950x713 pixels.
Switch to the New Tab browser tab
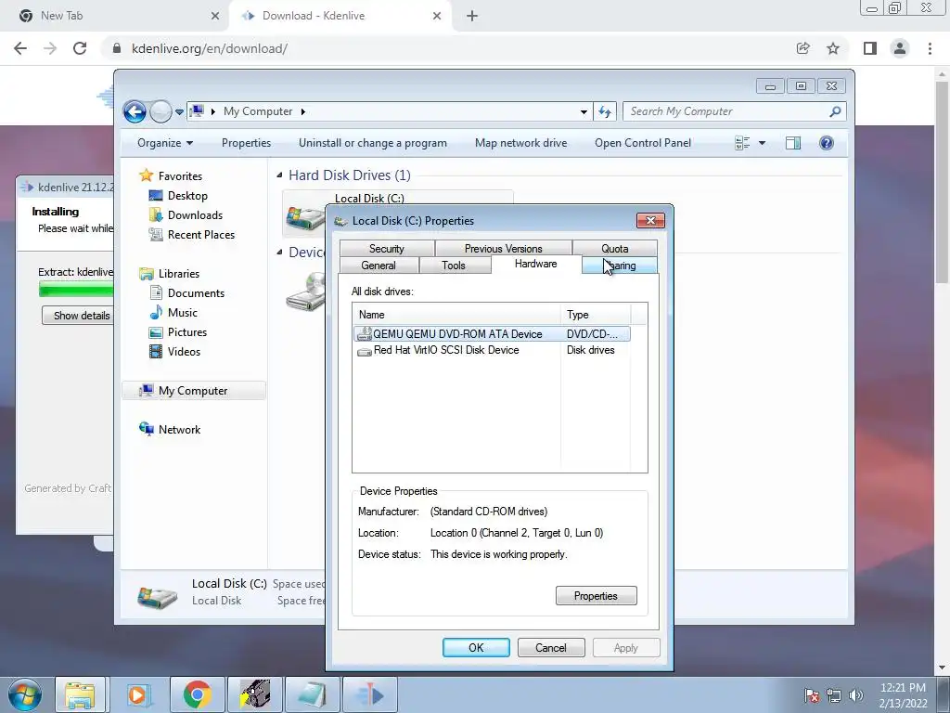(x=115, y=16)
